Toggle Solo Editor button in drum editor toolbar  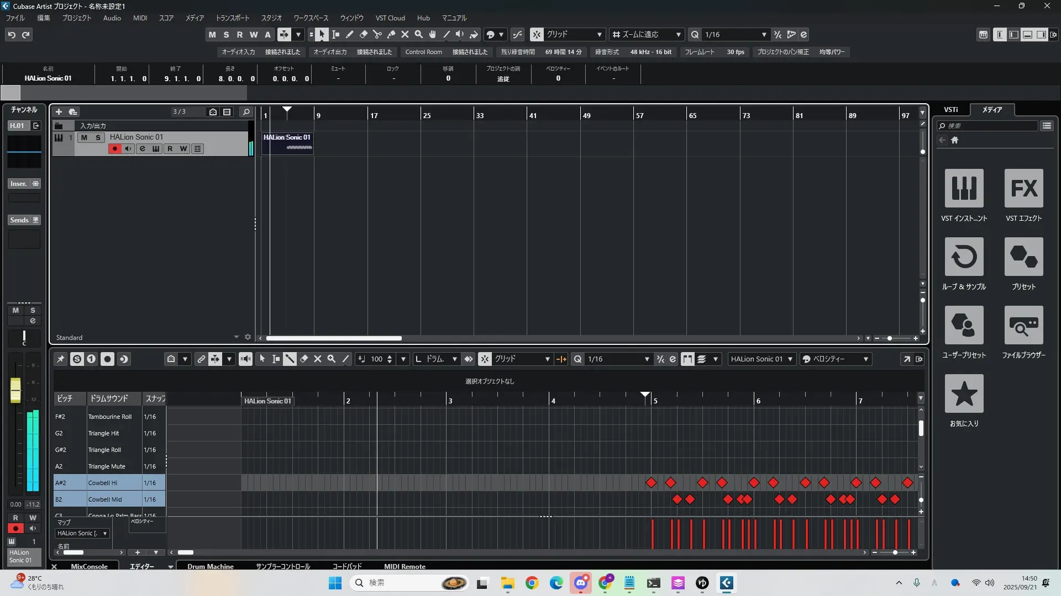pyautogui.click(x=77, y=359)
